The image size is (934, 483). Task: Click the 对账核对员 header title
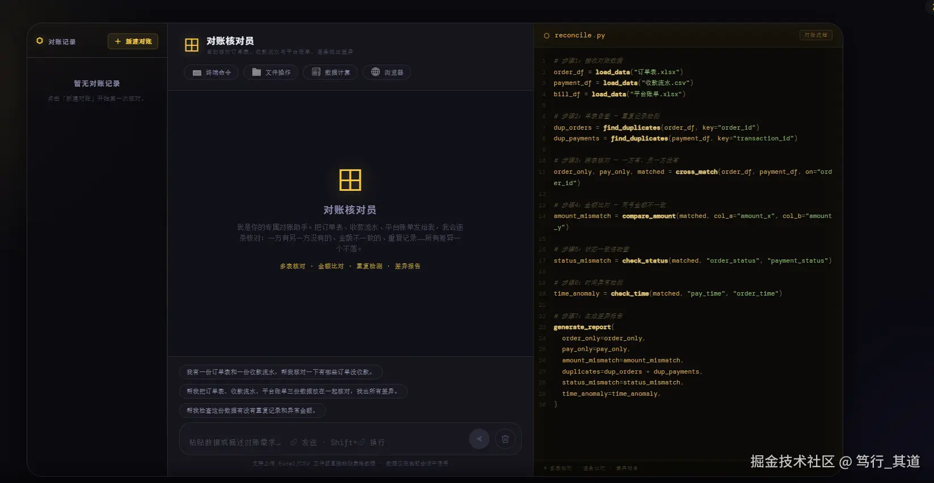pos(230,41)
